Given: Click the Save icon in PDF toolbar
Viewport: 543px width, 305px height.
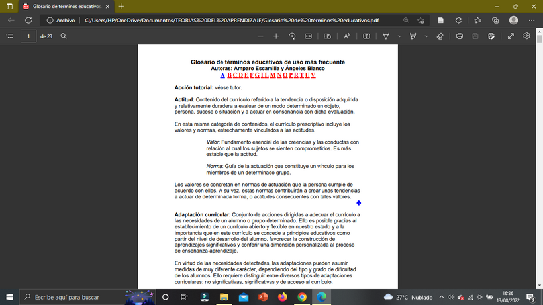Looking at the screenshot, I should (475, 36).
